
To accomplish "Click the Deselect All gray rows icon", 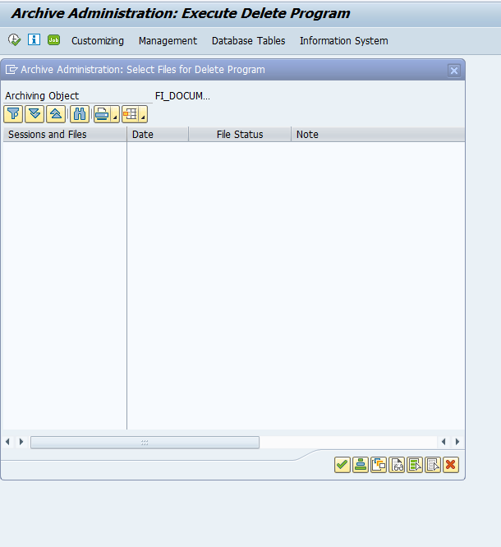I will [x=433, y=465].
